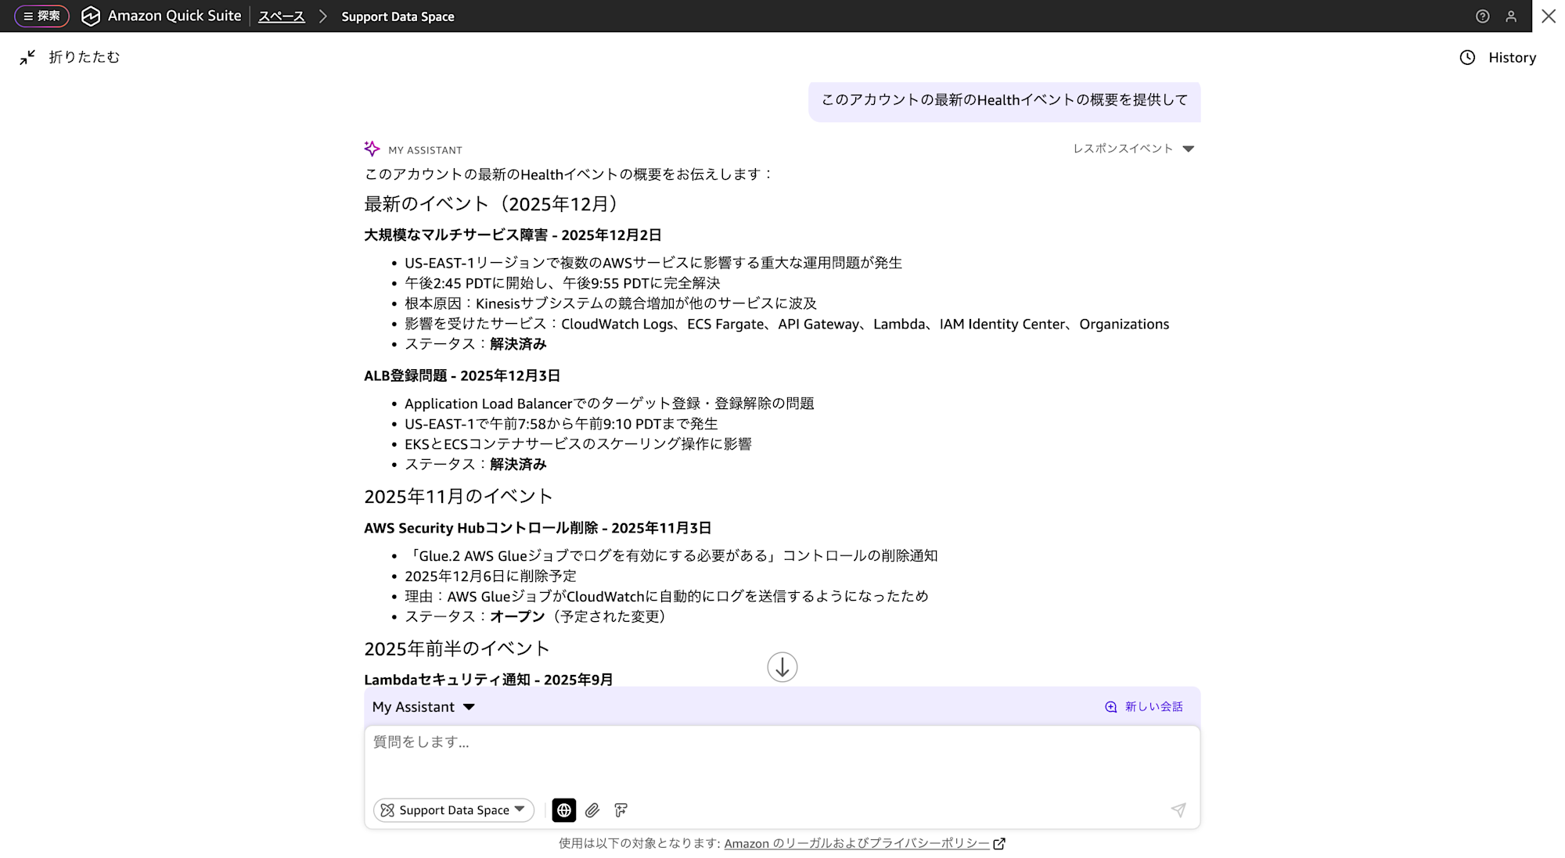Viewport: 1565px width, 858px height.
Task: Open Help via the question mark icon
Action: click(x=1482, y=16)
